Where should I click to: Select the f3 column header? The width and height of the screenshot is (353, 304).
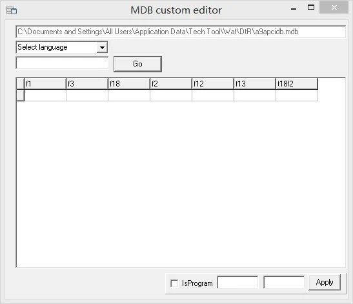coord(87,84)
